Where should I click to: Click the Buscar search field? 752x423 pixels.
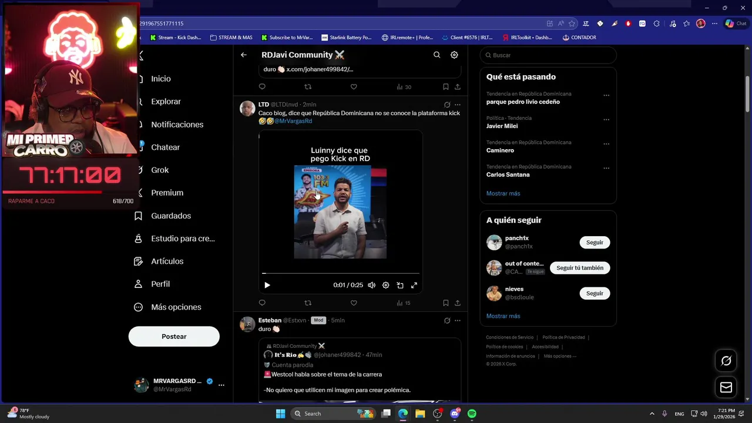click(548, 55)
